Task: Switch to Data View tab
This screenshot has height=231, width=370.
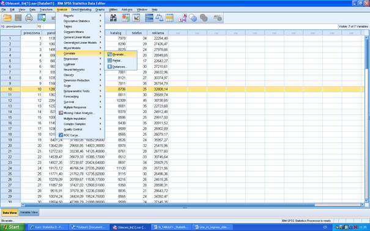Action: tap(10, 213)
